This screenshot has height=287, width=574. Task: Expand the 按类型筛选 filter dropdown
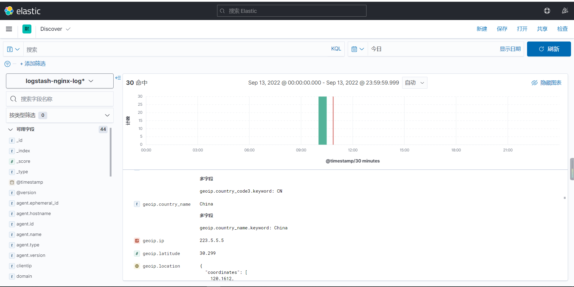60,115
